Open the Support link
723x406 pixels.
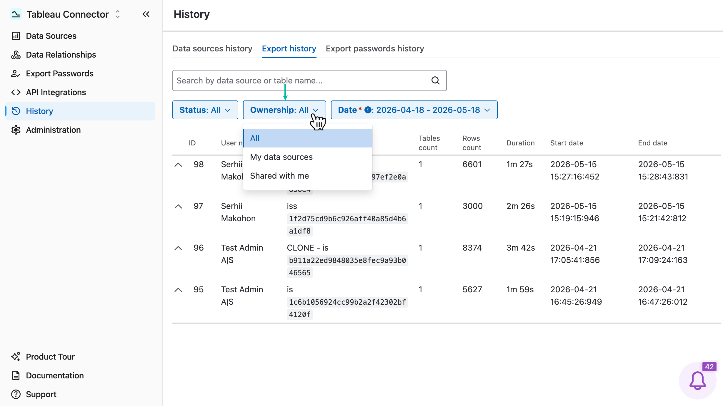click(80, 394)
